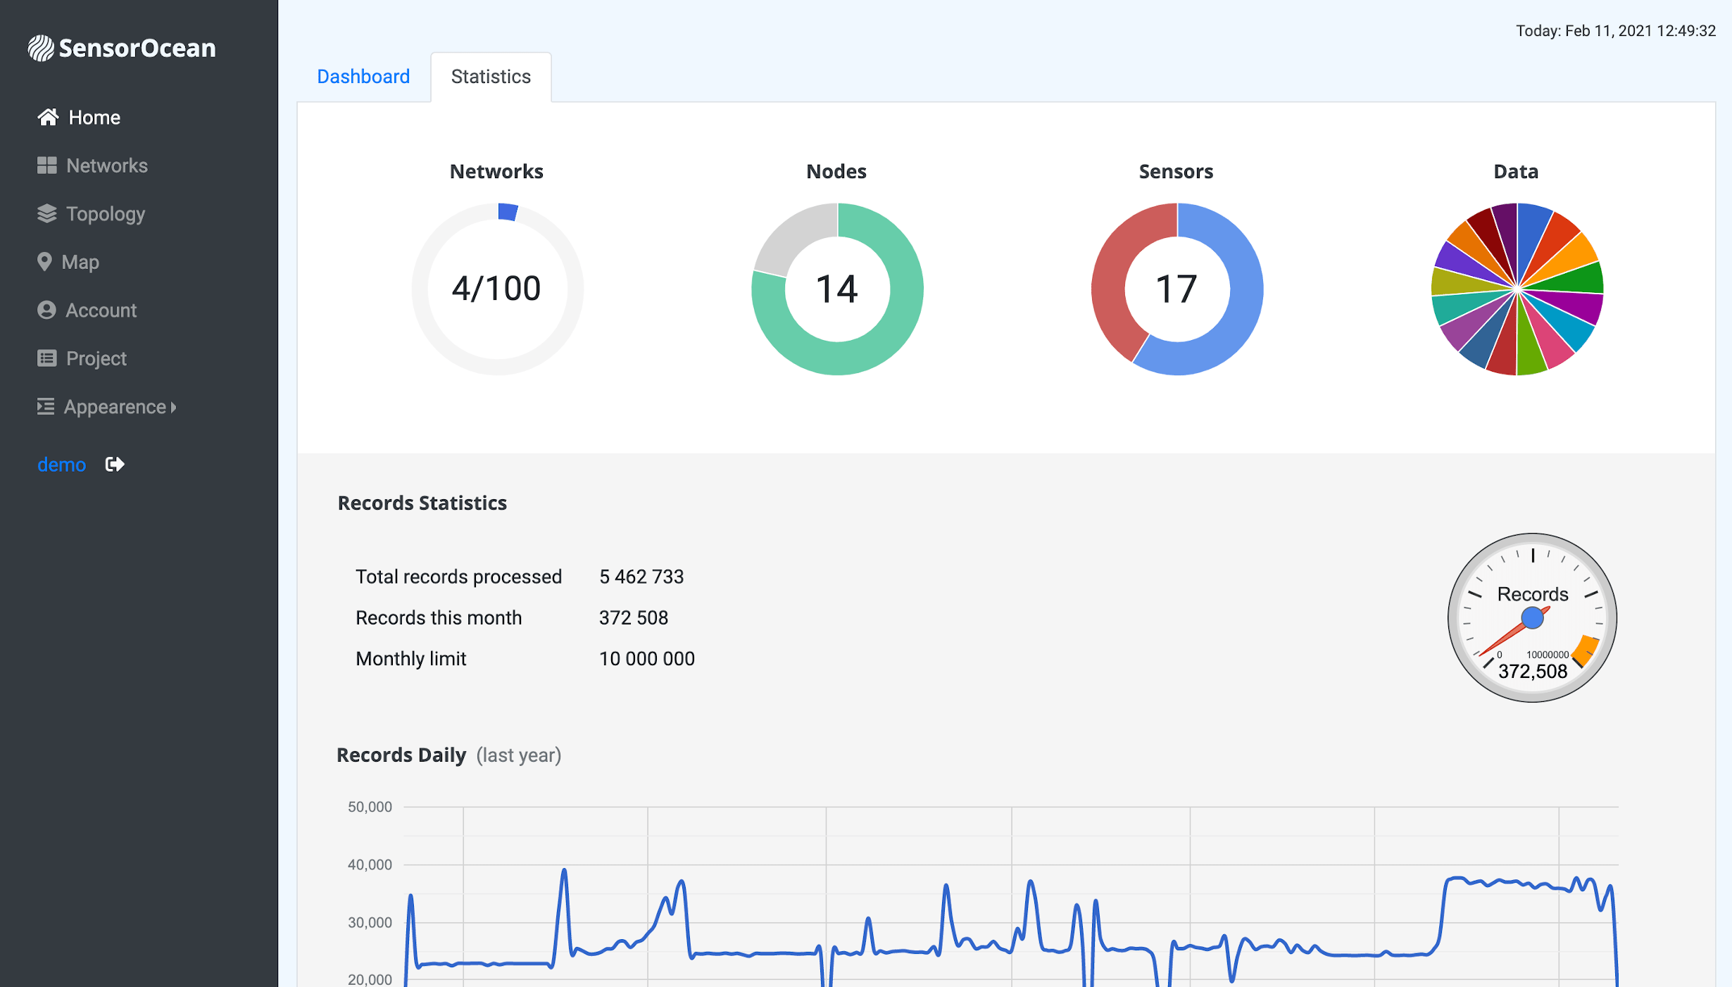Click the blue segment of Networks donut
This screenshot has height=987, width=1732.
click(508, 212)
